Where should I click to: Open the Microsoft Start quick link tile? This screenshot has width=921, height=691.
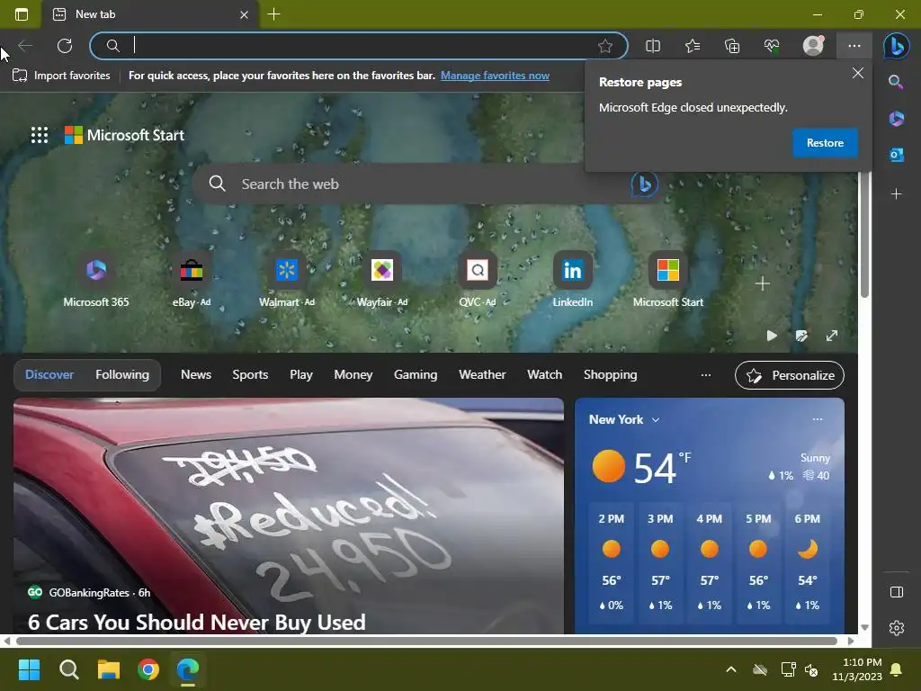[x=668, y=280]
